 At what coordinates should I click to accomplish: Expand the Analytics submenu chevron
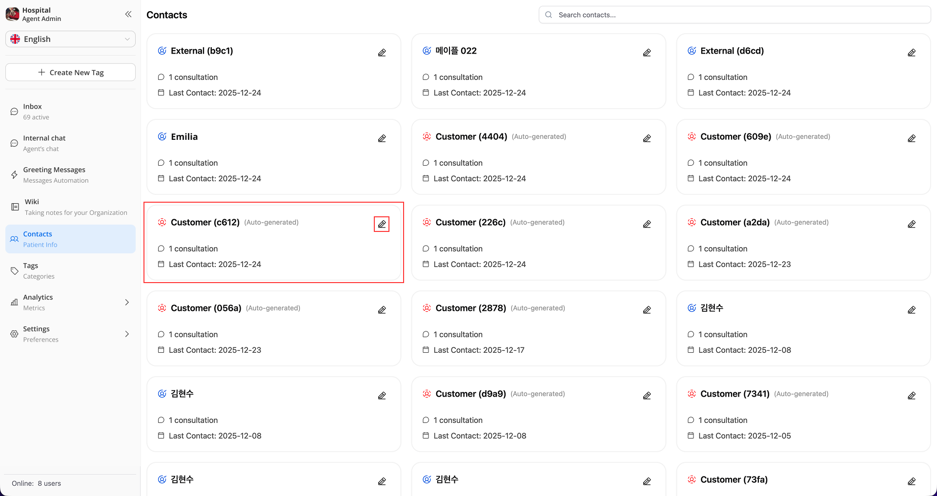[x=127, y=303]
